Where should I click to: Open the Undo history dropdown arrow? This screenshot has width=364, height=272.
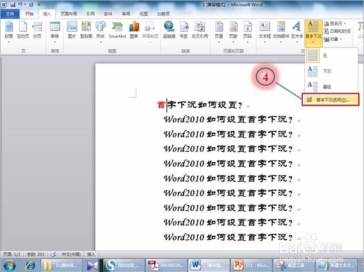pos(25,5)
